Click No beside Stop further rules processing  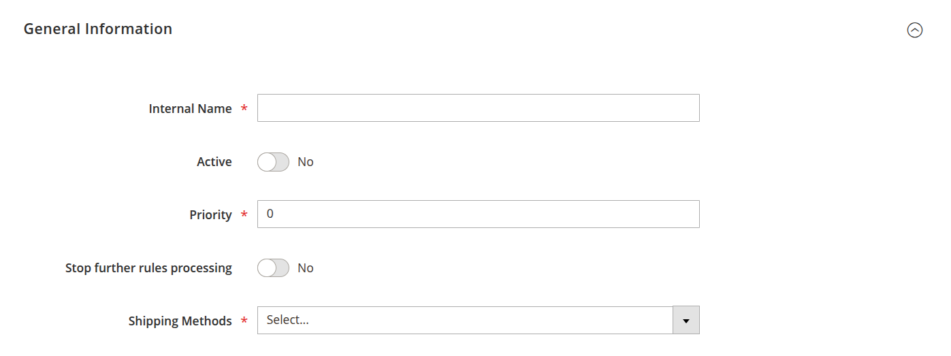[x=306, y=268]
